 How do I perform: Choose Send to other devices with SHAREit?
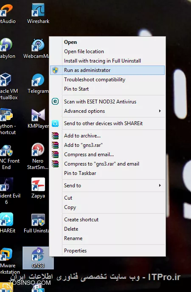107,123
